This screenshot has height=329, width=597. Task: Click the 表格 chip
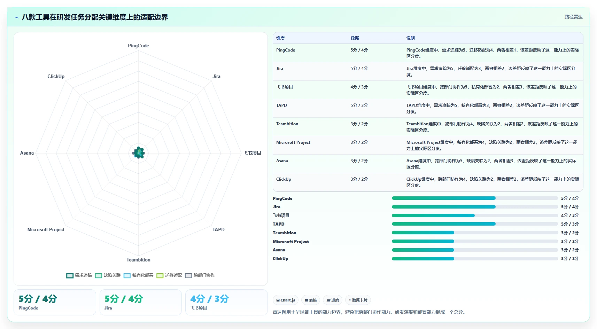click(x=311, y=300)
